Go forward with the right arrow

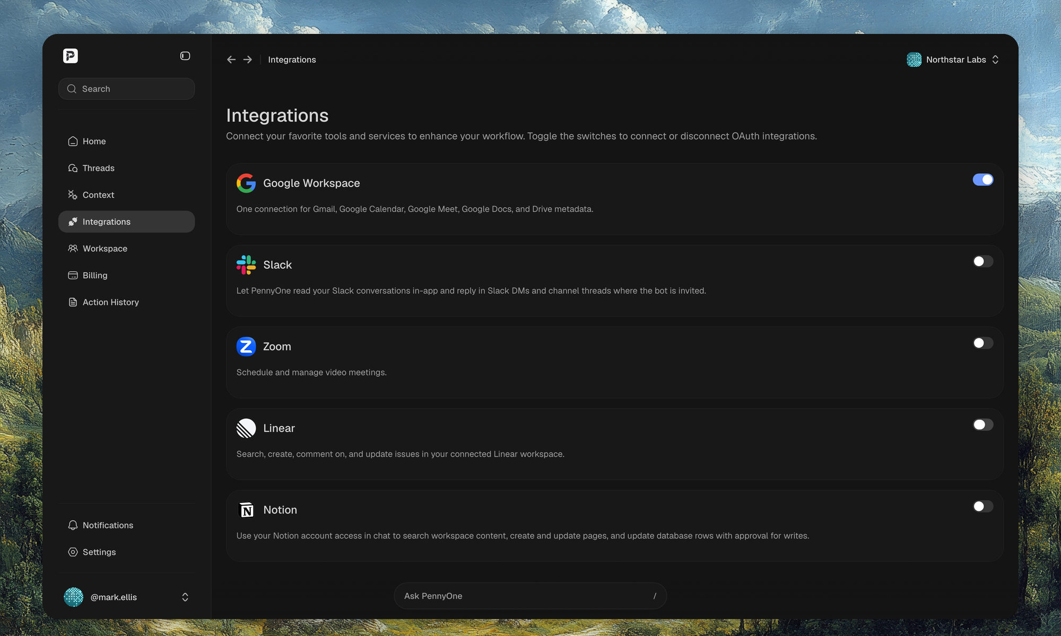[x=248, y=59]
